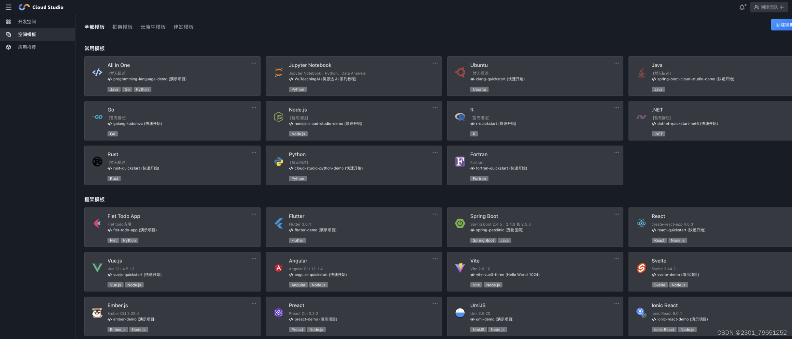Click the UmiJS tag label

click(478, 330)
